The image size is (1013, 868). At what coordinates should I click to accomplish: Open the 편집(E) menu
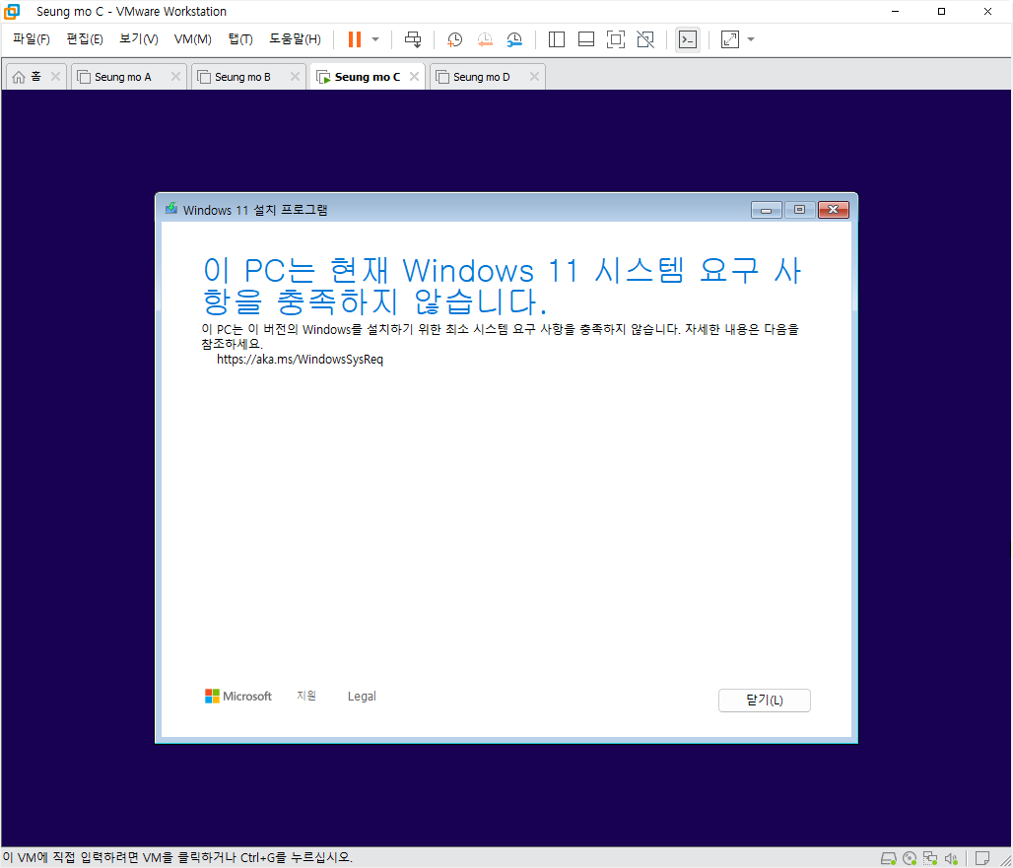point(85,39)
